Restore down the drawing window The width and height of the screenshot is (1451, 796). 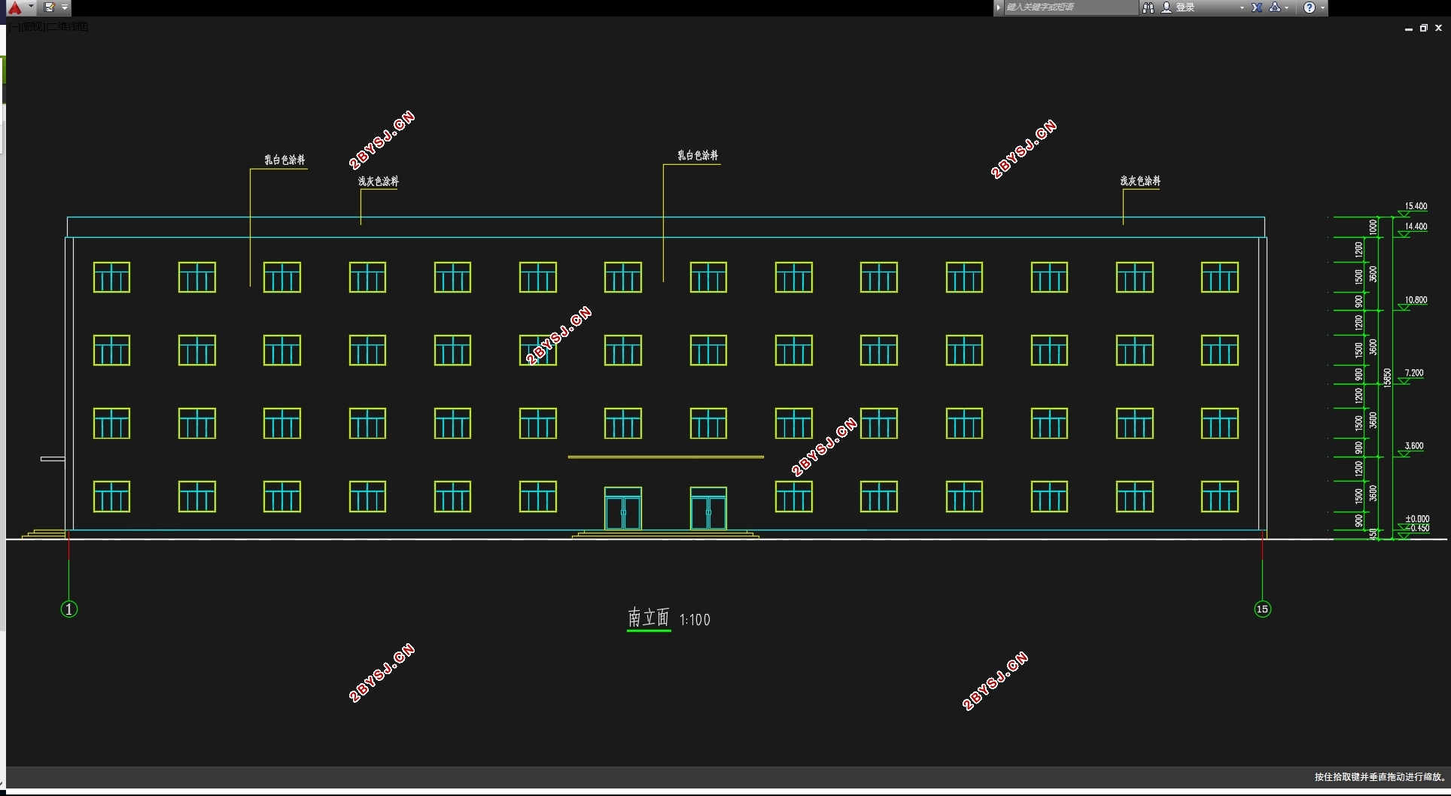(1423, 28)
